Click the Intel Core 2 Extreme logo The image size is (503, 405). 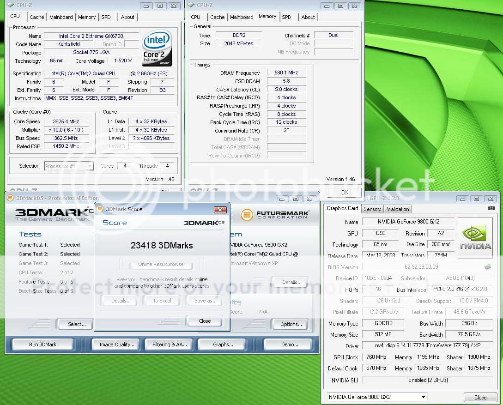click(x=157, y=48)
